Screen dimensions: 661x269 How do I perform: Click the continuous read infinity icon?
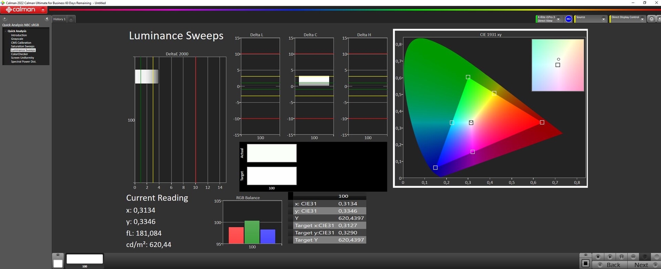[x=633, y=257]
